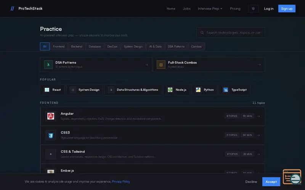This screenshot has width=305, height=190.
Task: Choose the AI & Data filter tab
Action: (x=155, y=46)
